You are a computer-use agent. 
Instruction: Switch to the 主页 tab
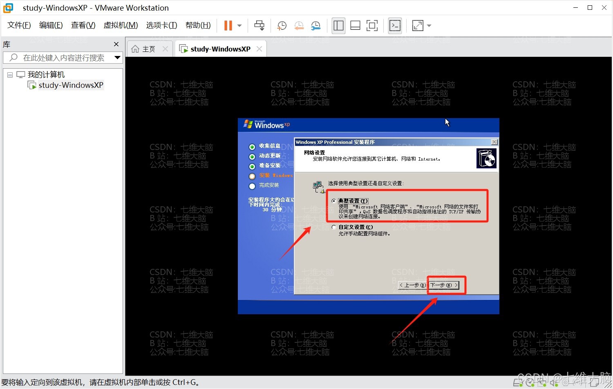pos(149,49)
